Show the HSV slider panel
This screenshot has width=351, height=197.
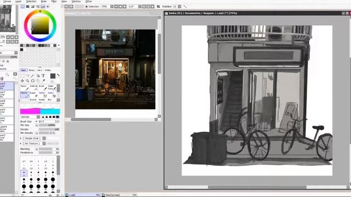pyautogui.click(x=33, y=7)
